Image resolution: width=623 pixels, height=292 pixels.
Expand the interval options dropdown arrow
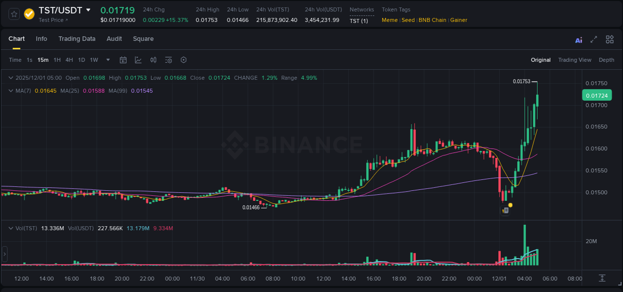click(107, 60)
